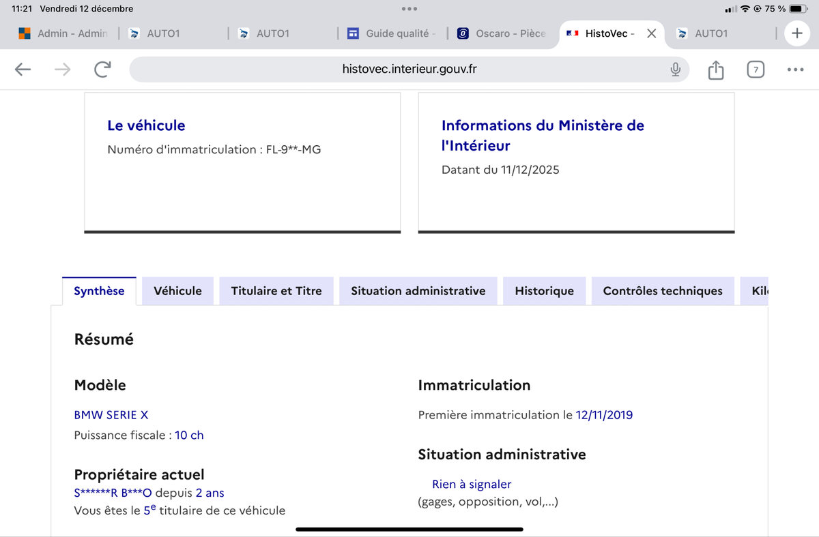Tap the browser forward arrow
819x537 pixels.
(62, 70)
